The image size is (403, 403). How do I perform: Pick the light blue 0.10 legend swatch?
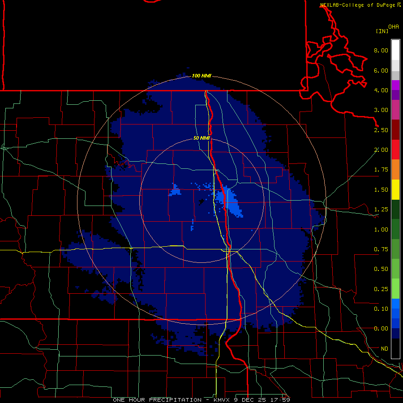[x=395, y=304]
